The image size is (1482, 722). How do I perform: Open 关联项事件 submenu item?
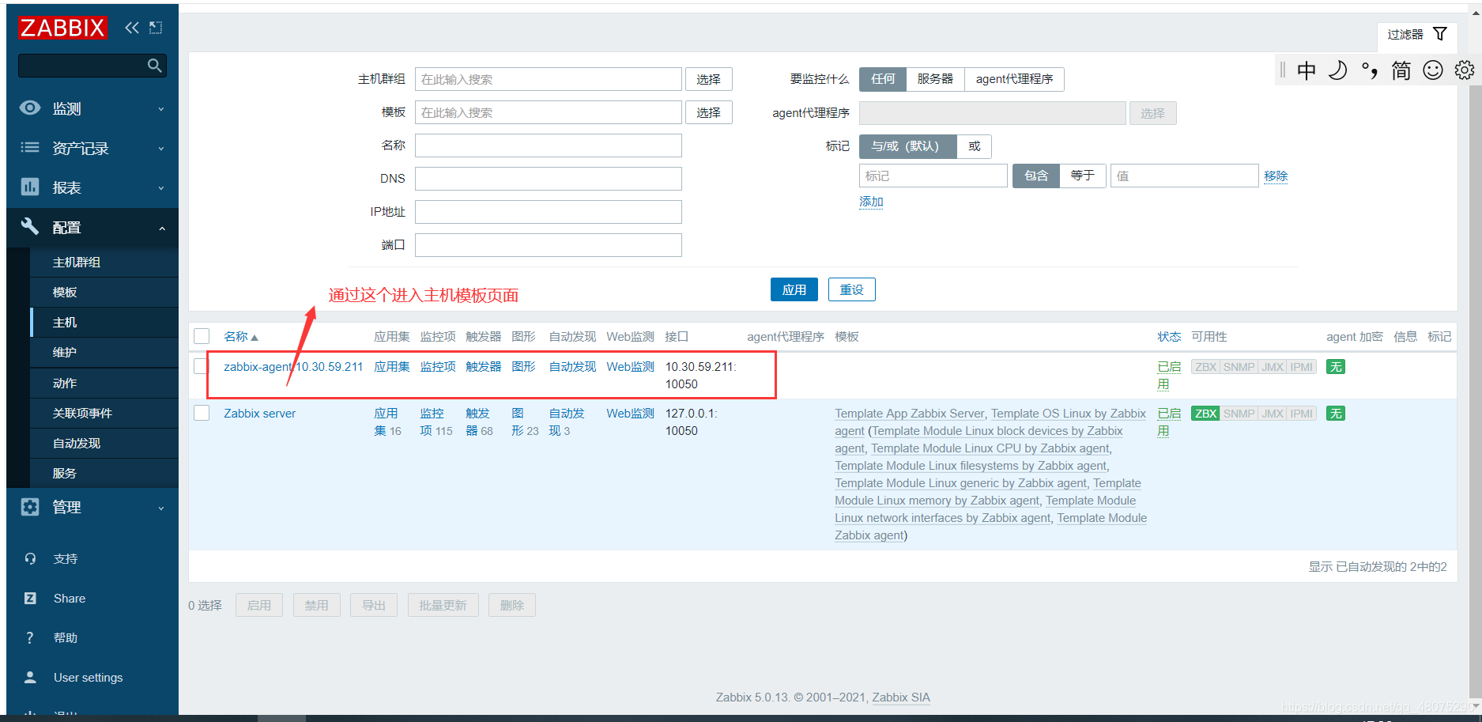tap(104, 413)
